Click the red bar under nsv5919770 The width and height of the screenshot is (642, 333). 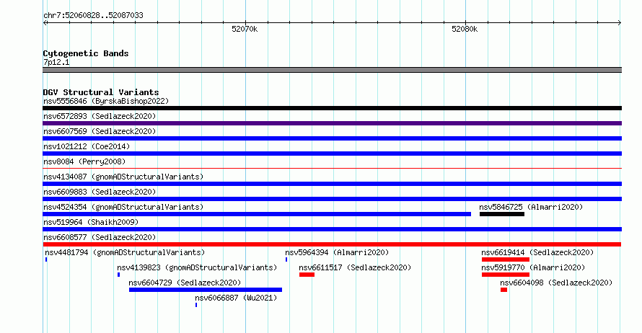[506, 275]
